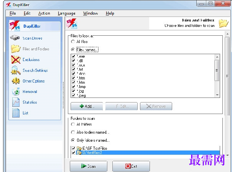Image resolution: width=232 pixels, height=172 pixels.
Task: Click the DupKiller logo in the header banner
Action: point(72,23)
